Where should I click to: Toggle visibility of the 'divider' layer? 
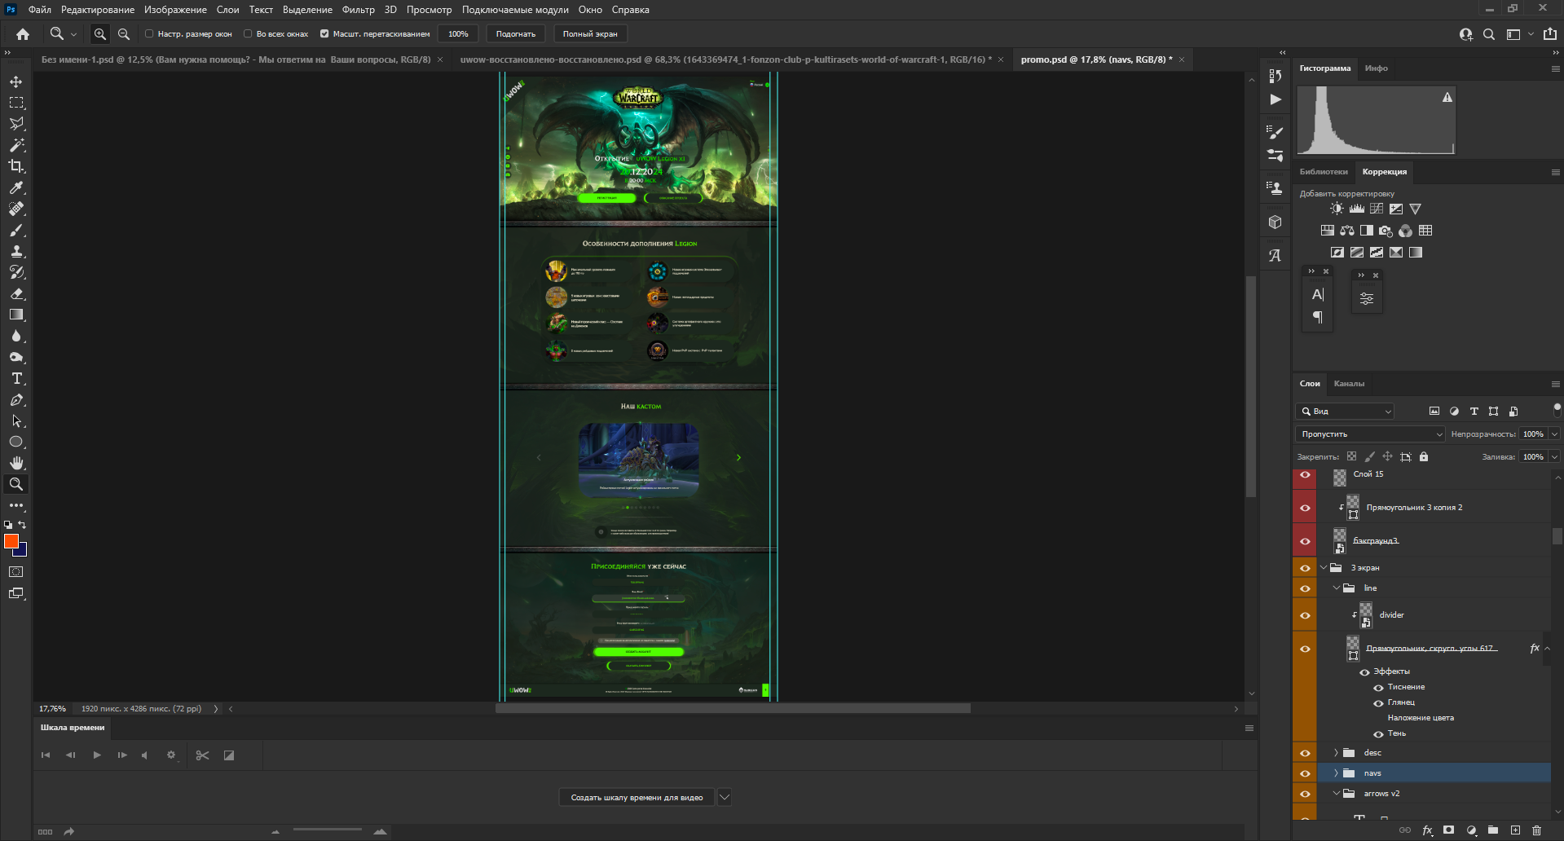point(1305,615)
